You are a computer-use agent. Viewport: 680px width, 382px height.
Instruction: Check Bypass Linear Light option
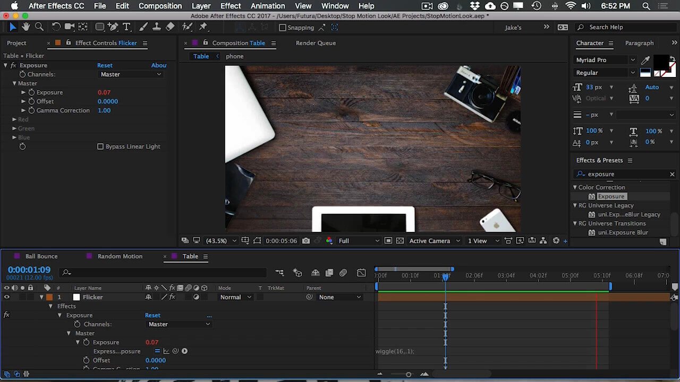100,146
